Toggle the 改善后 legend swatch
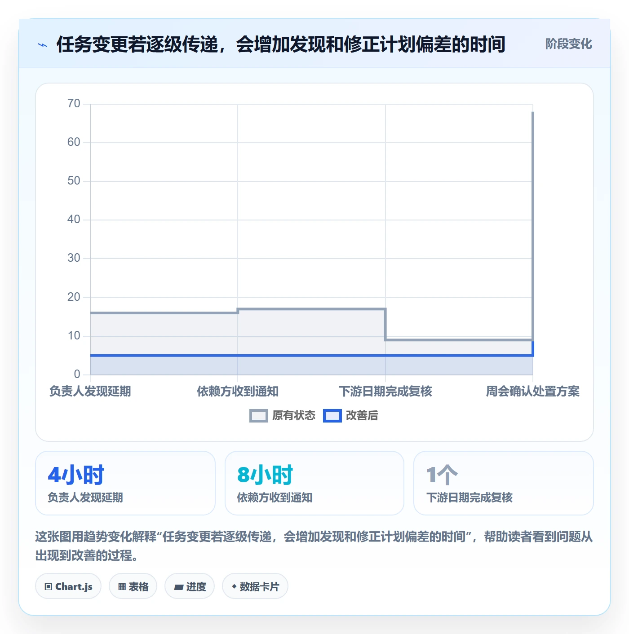Viewport: 629px width, 634px height. click(332, 416)
